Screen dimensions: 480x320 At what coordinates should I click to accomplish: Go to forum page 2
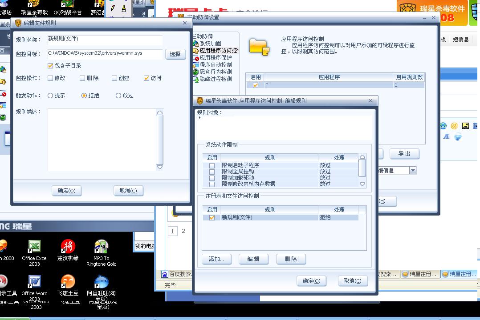183,231
